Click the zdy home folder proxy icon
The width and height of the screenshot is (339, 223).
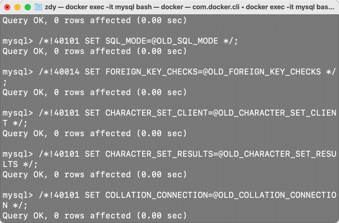click(x=38, y=7)
